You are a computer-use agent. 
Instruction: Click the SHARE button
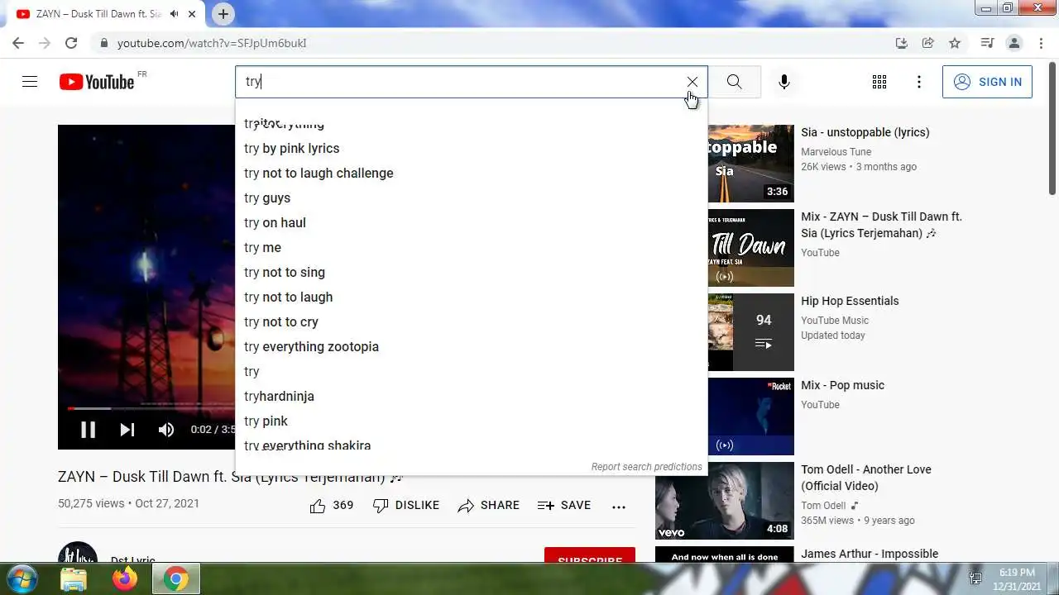click(488, 506)
